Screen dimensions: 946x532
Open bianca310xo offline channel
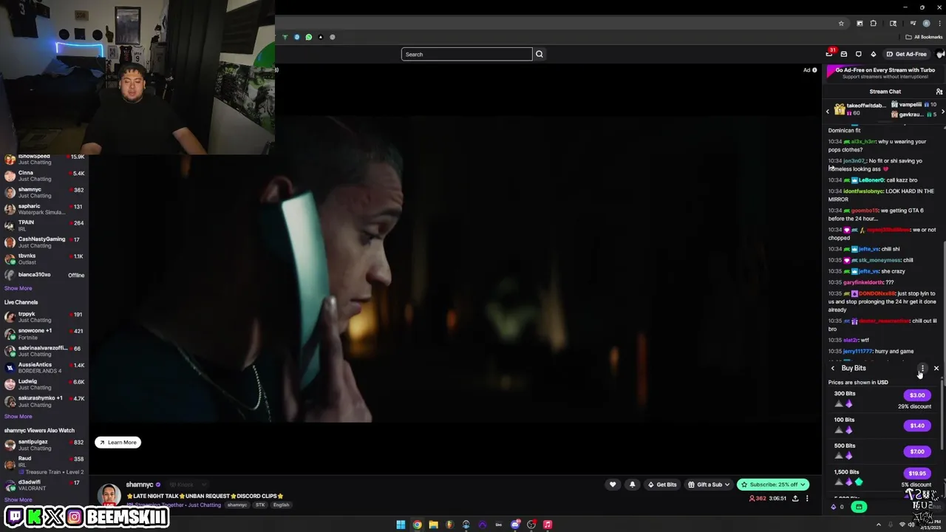pyautogui.click(x=44, y=275)
